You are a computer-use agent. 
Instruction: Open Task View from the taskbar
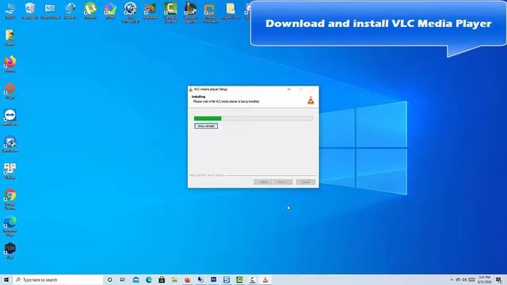tap(123, 279)
